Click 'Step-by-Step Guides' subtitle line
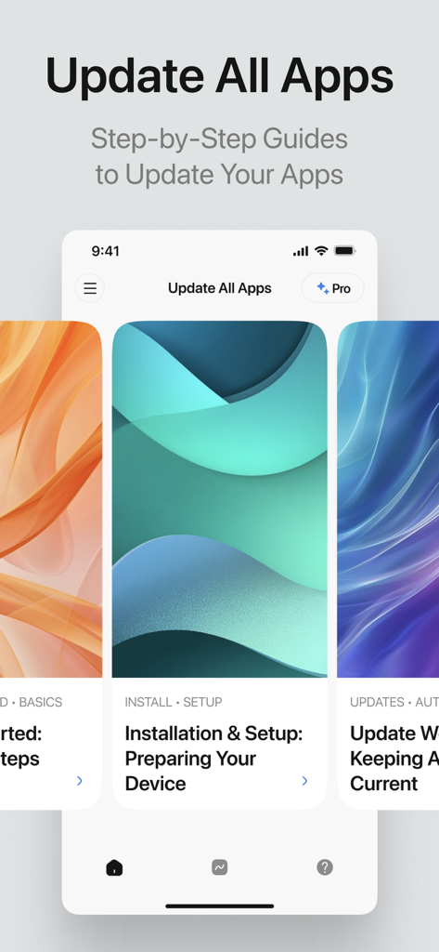 (219, 139)
